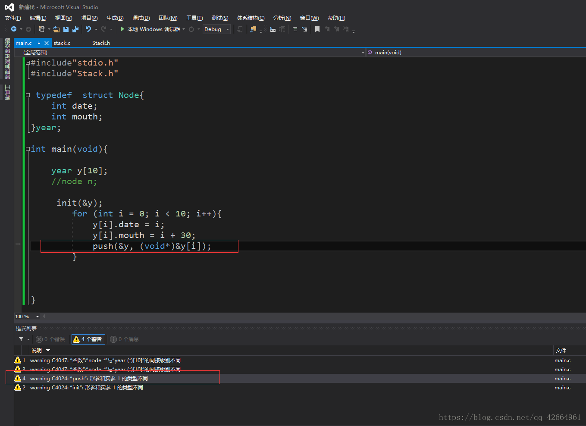Click the error list filter funnel icon
Viewport: 586px width, 426px height.
coord(21,339)
